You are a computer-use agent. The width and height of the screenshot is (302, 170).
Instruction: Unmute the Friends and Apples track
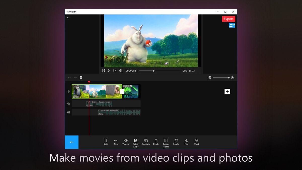click(x=68, y=112)
